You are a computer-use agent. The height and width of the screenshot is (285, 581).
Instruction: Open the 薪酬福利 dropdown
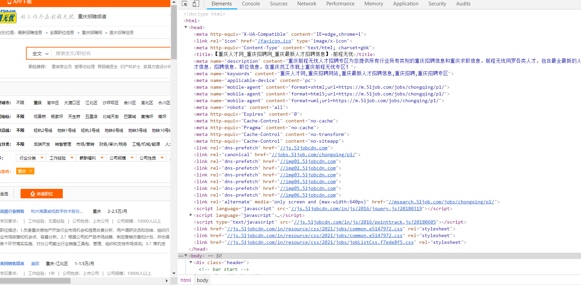click(91, 158)
